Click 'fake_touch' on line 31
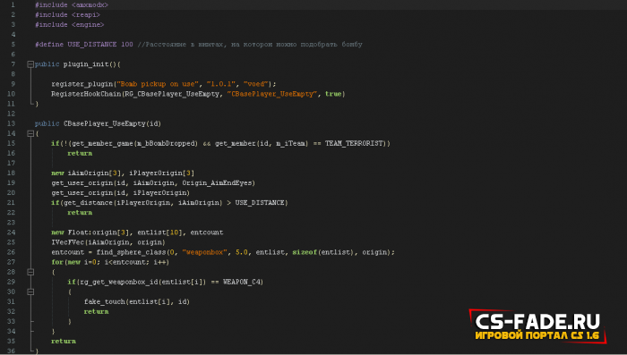This screenshot has height=355, width=627. [x=105, y=302]
